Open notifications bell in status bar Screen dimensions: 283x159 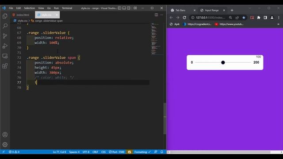(162, 152)
